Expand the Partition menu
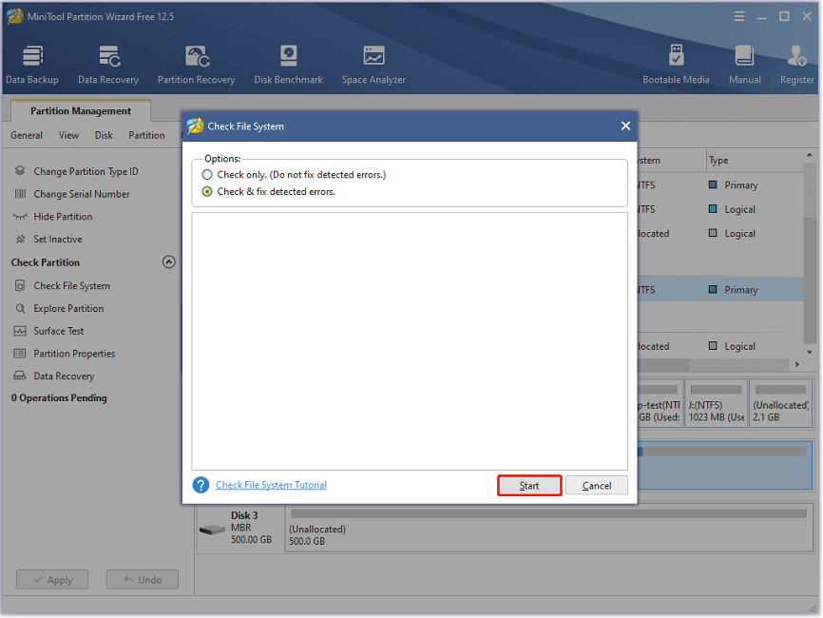Image resolution: width=823 pixels, height=618 pixels. point(146,135)
